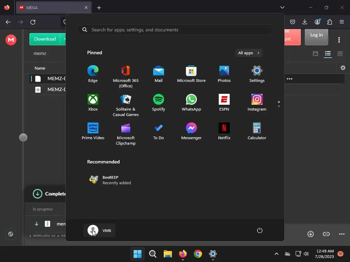Switch MEGA to image preview view
Screen dimensions: 350x262
click(x=315, y=54)
